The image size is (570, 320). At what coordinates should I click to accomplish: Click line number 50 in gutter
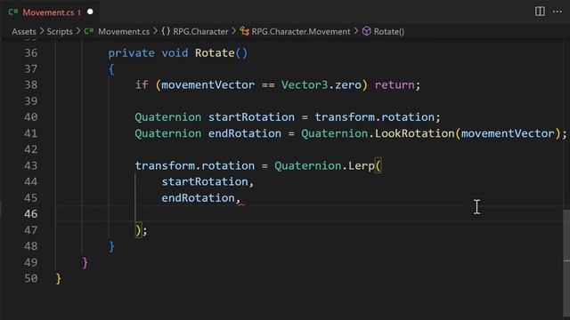click(x=31, y=278)
